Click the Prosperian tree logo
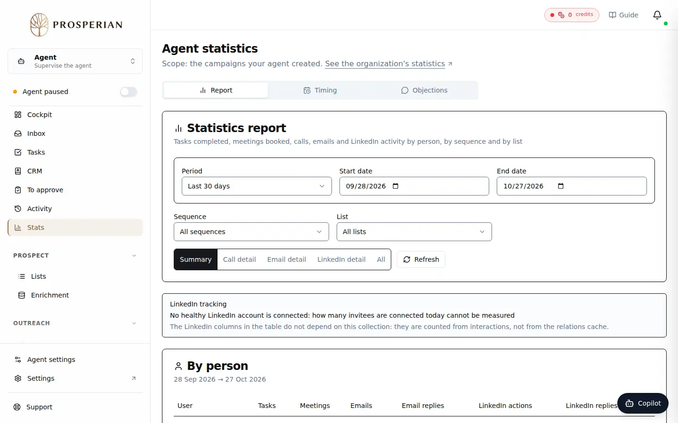 (40, 24)
